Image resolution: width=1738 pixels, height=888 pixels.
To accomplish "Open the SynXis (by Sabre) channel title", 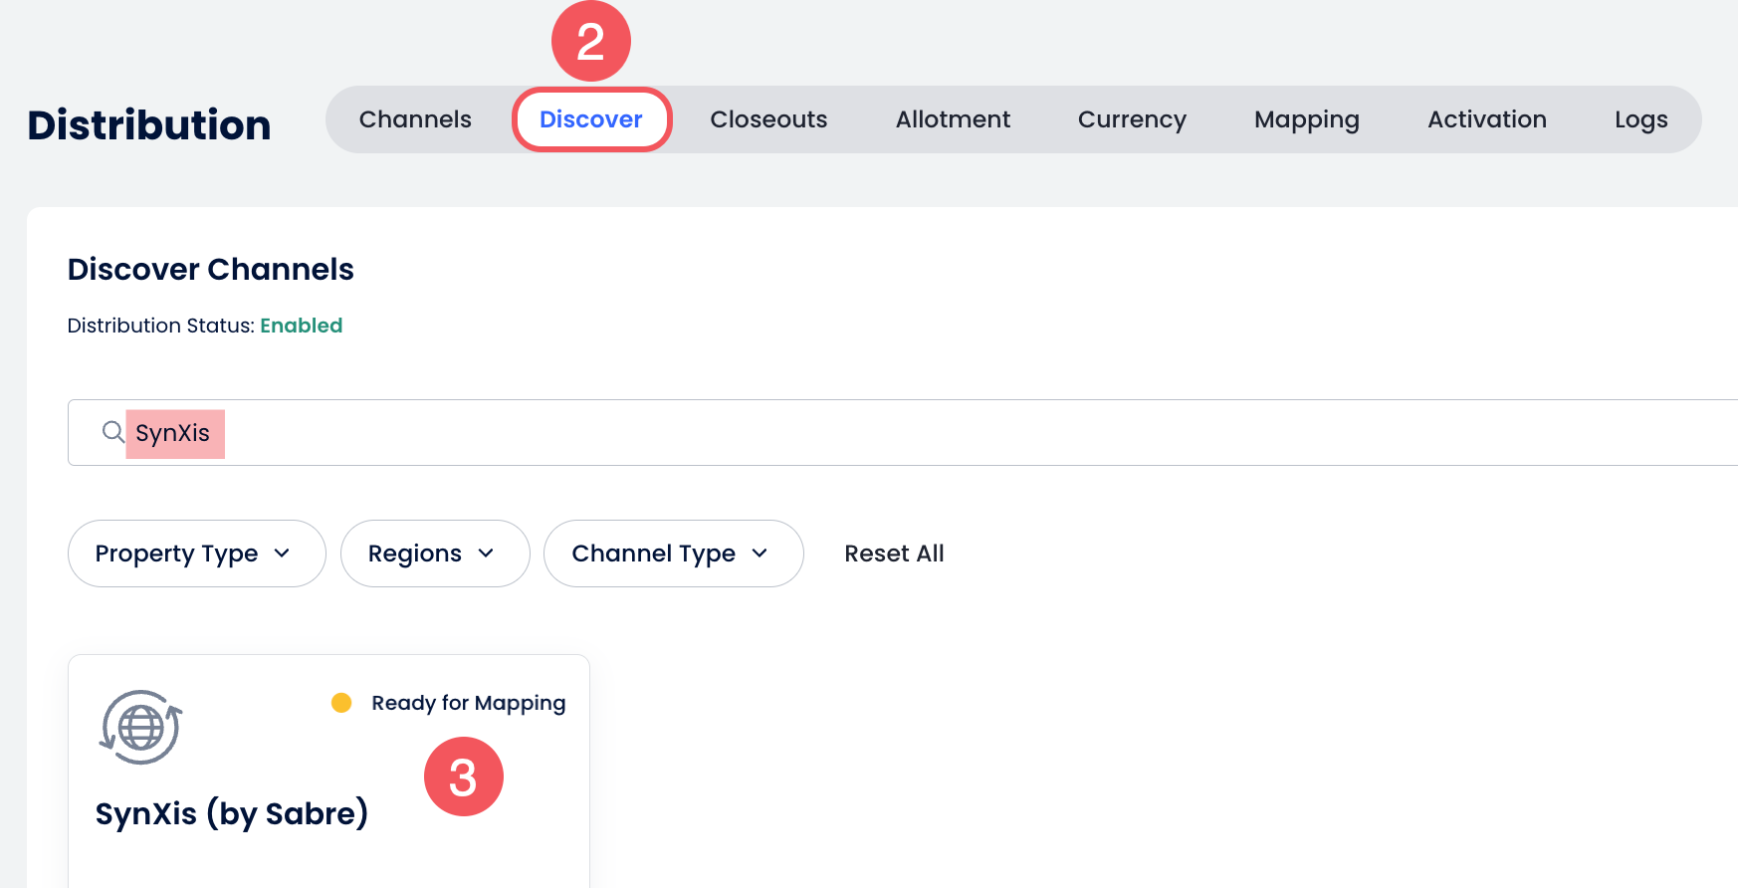I will pos(232,813).
